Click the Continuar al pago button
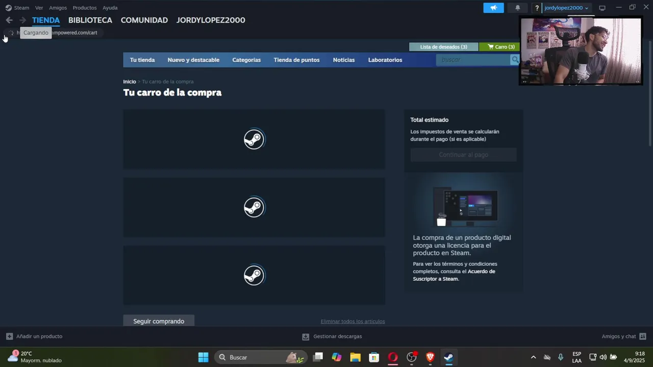The width and height of the screenshot is (653, 367). [463, 154]
